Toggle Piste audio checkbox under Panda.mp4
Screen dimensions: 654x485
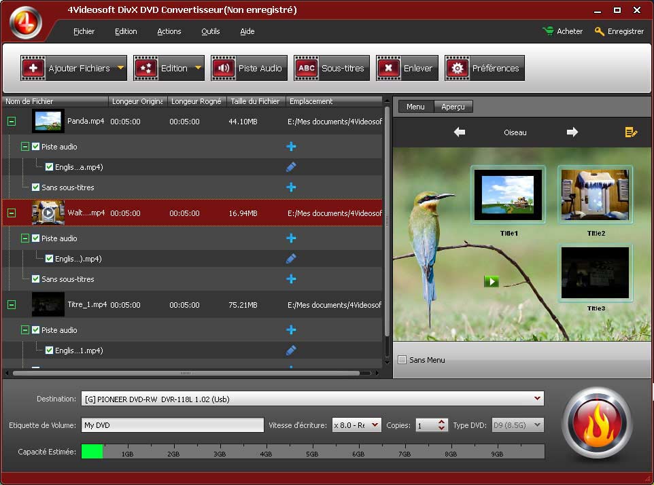[35, 146]
